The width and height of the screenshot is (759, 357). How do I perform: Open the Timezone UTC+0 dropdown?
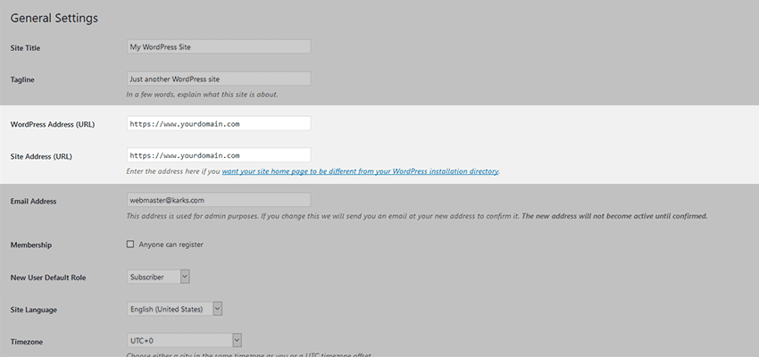tap(184, 340)
